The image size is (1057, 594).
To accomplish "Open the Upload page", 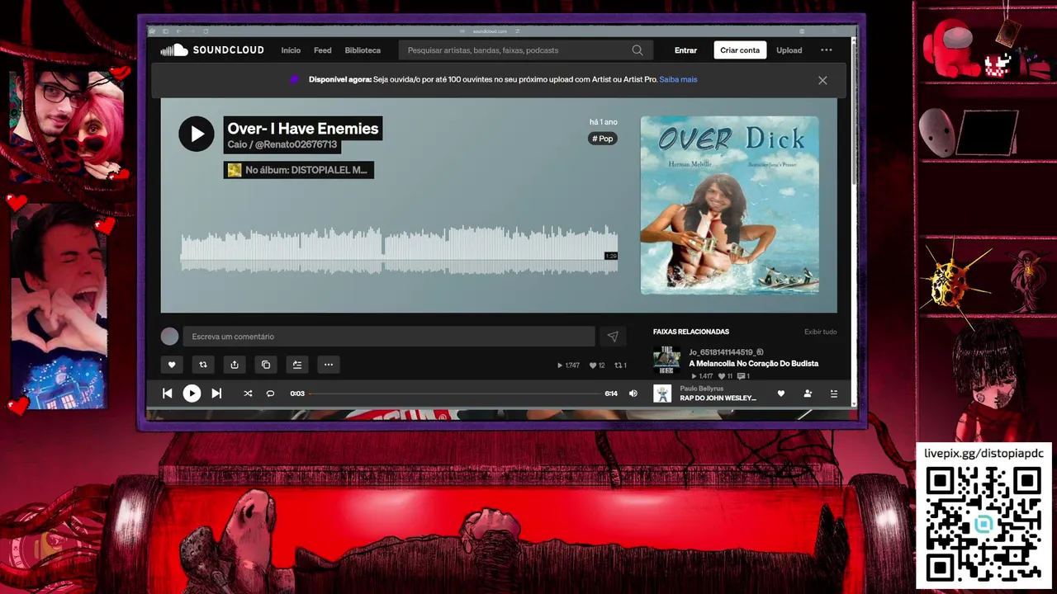I will tap(789, 50).
